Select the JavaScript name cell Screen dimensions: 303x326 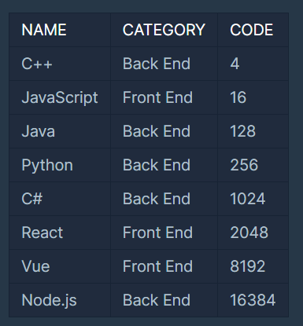(x=60, y=97)
